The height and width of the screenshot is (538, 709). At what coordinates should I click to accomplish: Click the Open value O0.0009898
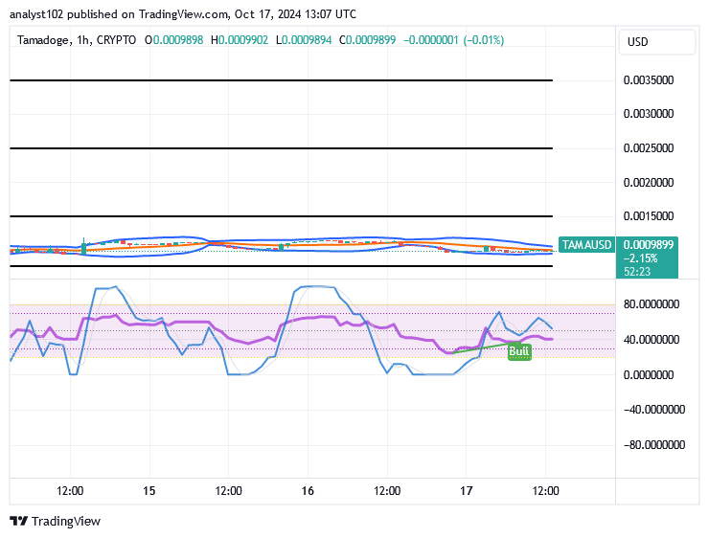[173, 40]
